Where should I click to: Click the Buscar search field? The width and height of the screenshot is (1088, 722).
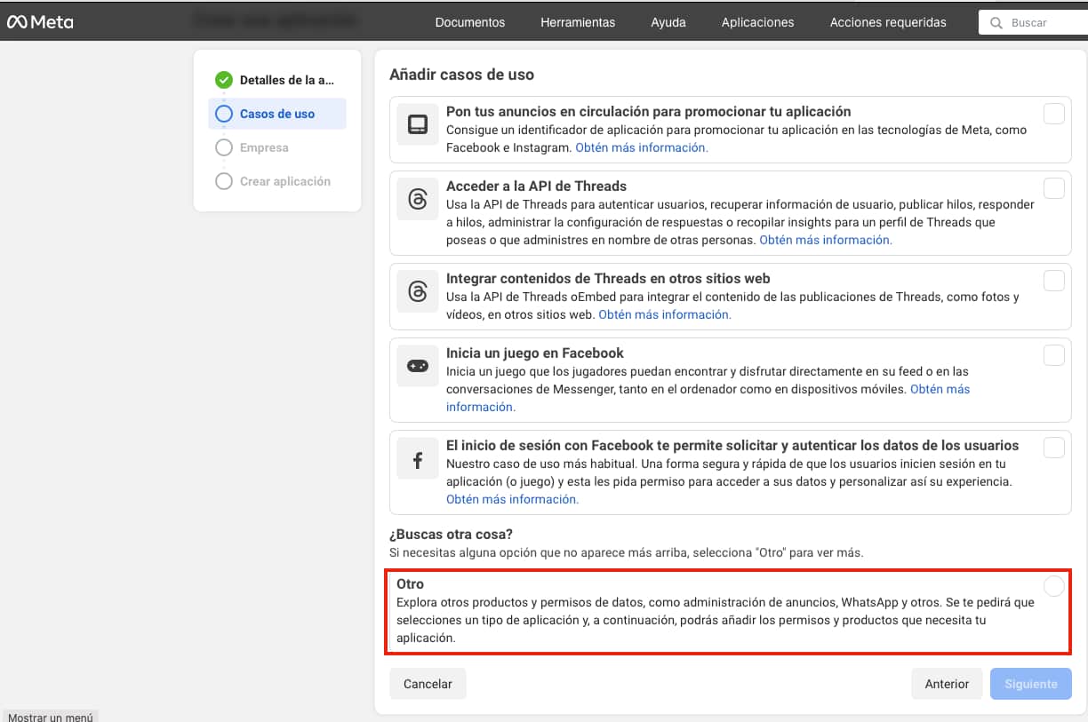(x=1034, y=23)
